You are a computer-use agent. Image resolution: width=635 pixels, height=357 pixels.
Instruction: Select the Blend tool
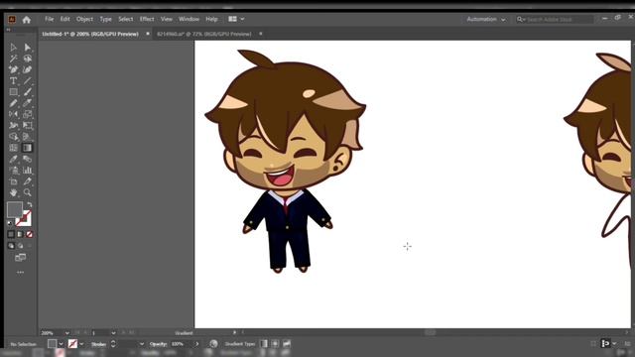pyautogui.click(x=27, y=159)
